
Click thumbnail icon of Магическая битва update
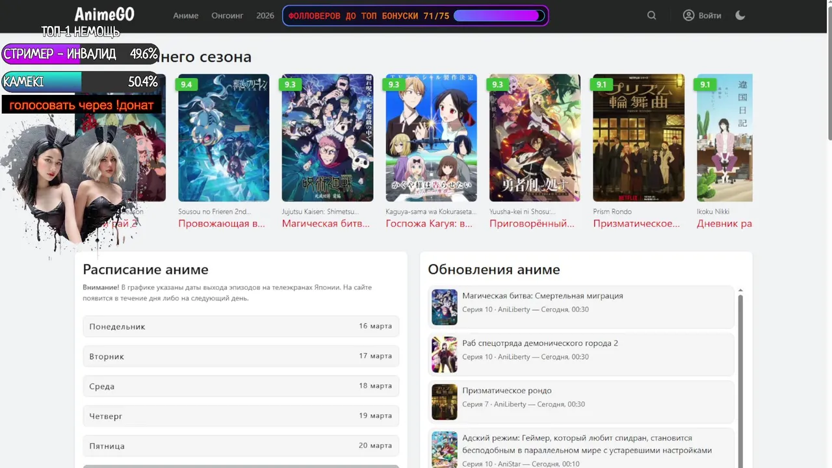(x=445, y=307)
